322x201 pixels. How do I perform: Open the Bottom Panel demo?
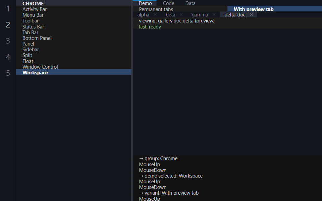click(x=73, y=38)
